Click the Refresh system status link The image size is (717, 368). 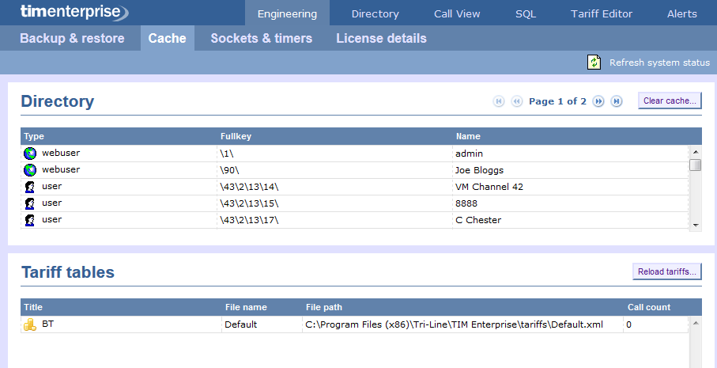[x=659, y=63]
